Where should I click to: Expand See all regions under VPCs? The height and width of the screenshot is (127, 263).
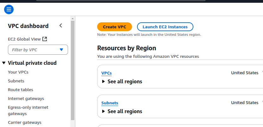103,81
